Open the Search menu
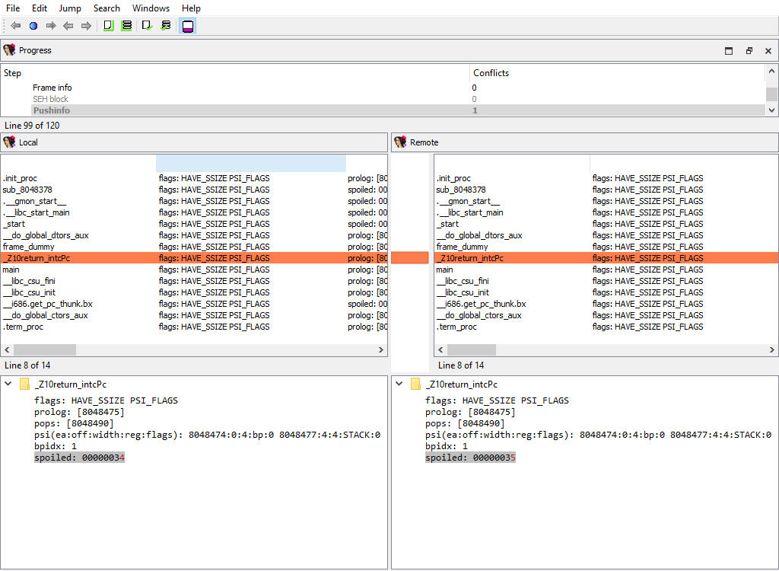Viewport: 779px width, 571px height. coord(107,8)
